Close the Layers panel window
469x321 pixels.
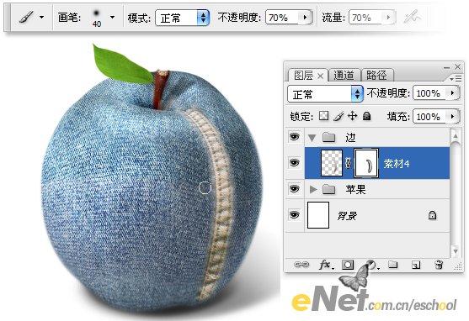point(458,67)
